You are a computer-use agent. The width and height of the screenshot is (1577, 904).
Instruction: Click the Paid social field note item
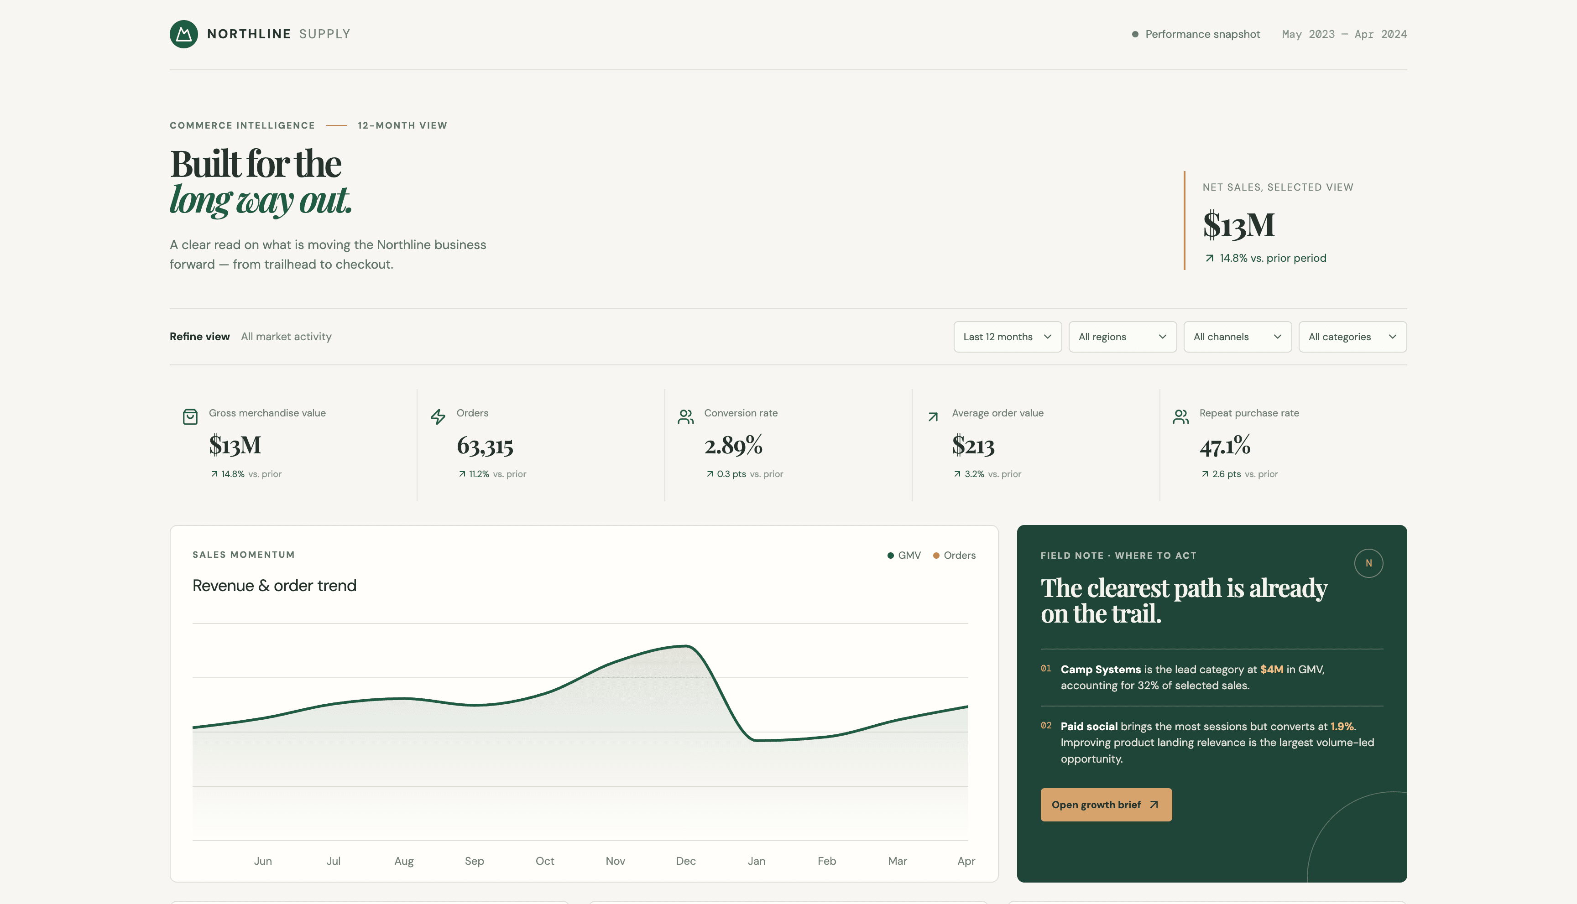[1211, 743]
